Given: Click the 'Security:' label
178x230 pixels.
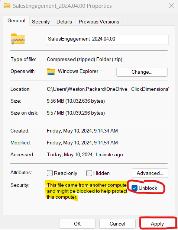Looking at the screenshot, I should 20,185.
